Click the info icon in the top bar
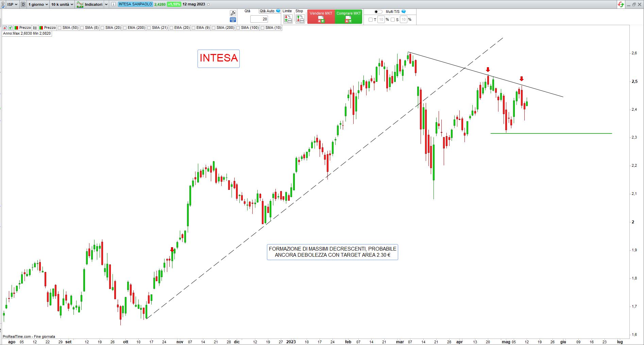This screenshot has width=644, height=345. (x=114, y=4)
